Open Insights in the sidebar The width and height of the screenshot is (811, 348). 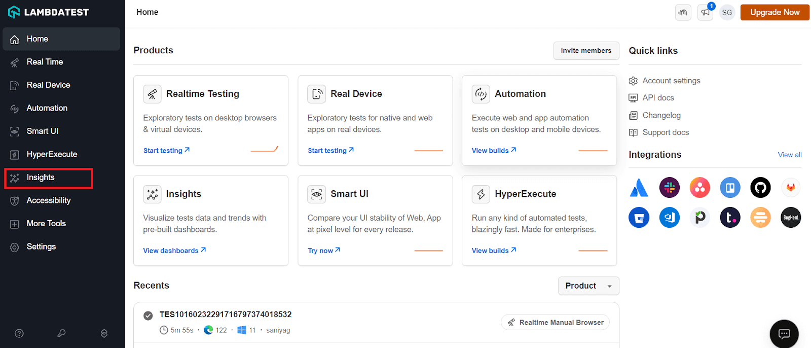41,178
